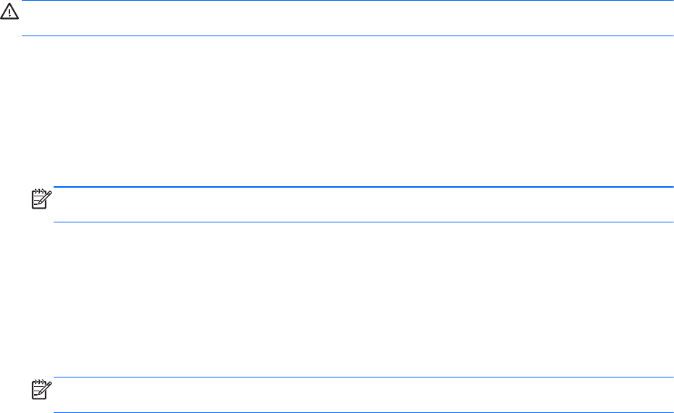Viewport: 674px width, 413px height.
Task: Click right end of bottommost blue line
Action: click(673, 412)
